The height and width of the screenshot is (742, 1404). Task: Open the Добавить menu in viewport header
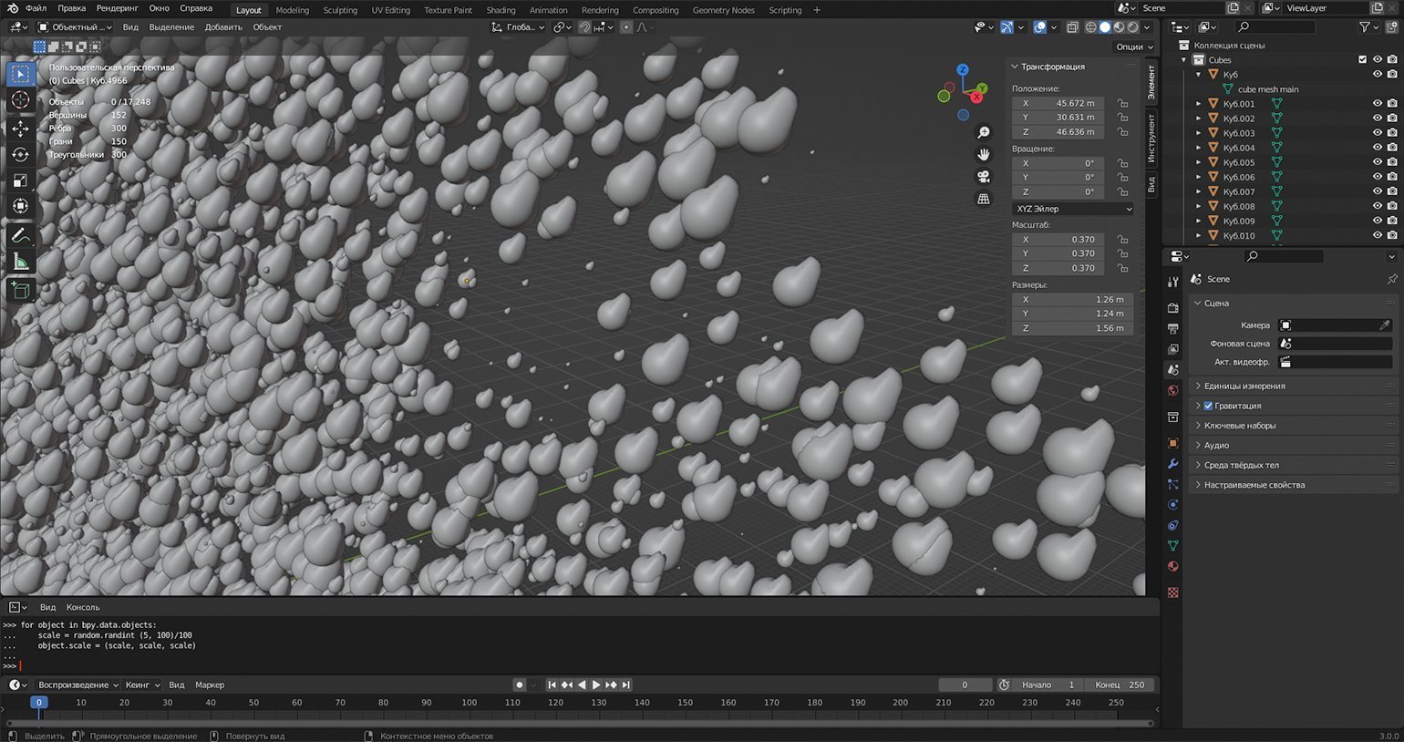[223, 27]
